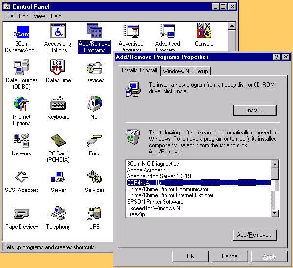
Task: Select the Services gears icon
Action: [94, 176]
